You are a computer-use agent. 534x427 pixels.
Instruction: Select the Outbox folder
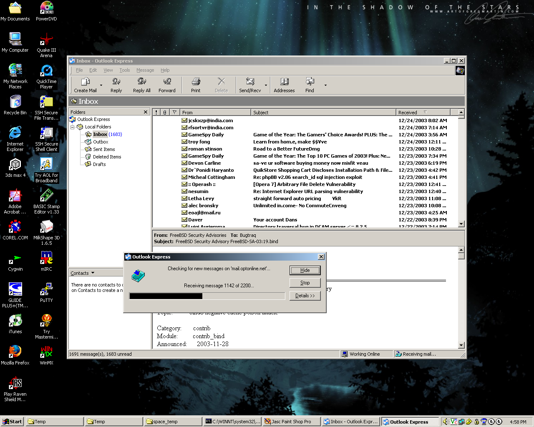(x=96, y=142)
